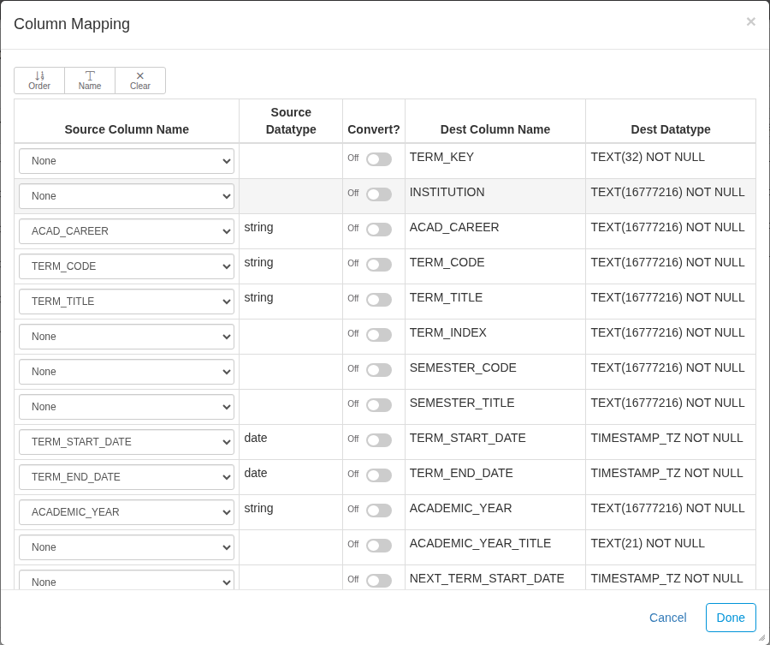Click the Done button
This screenshot has width=770, height=645.
click(731, 618)
